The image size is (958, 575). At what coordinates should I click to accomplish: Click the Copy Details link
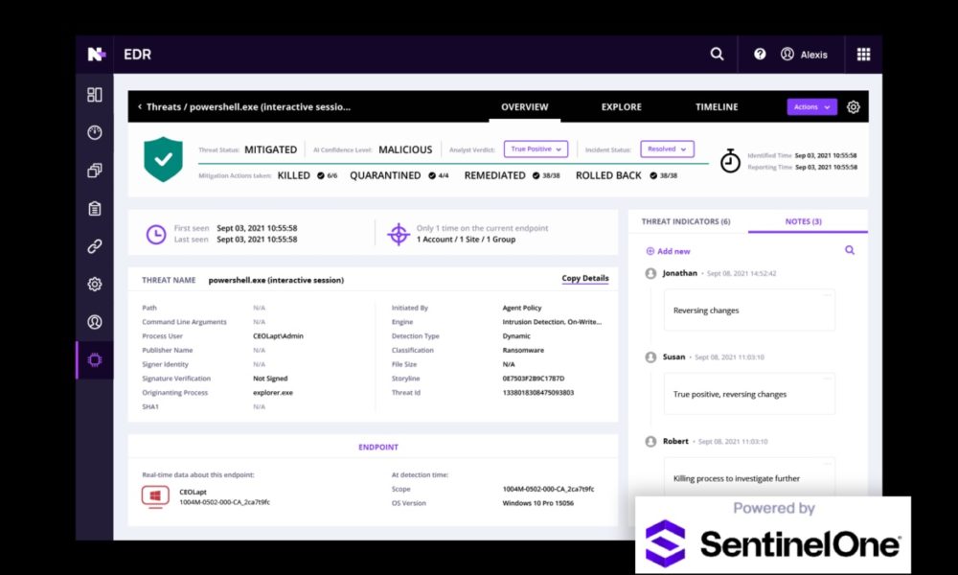[584, 279]
